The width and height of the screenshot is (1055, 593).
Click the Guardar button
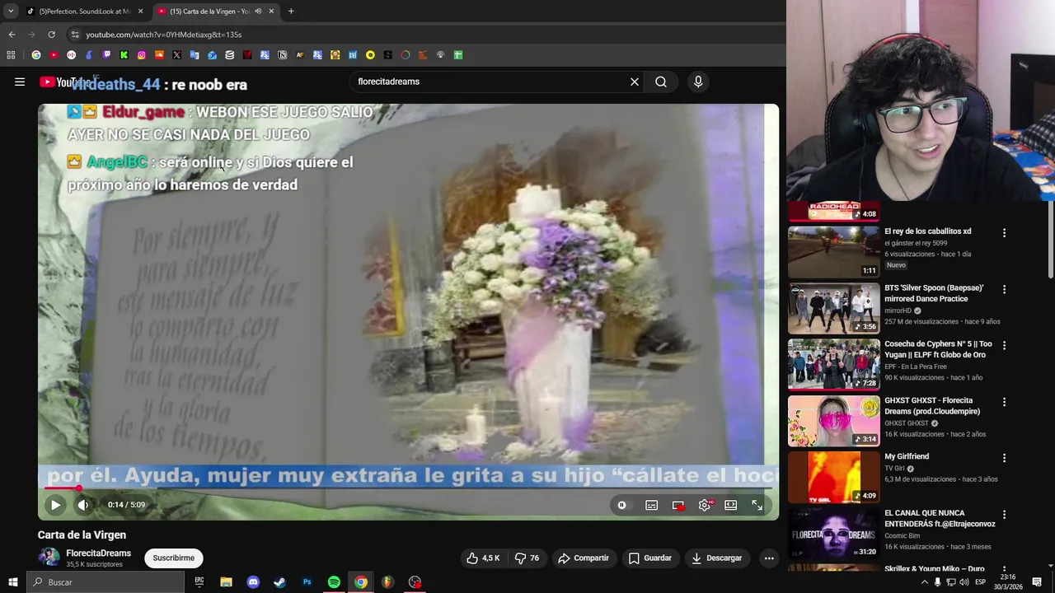(650, 558)
